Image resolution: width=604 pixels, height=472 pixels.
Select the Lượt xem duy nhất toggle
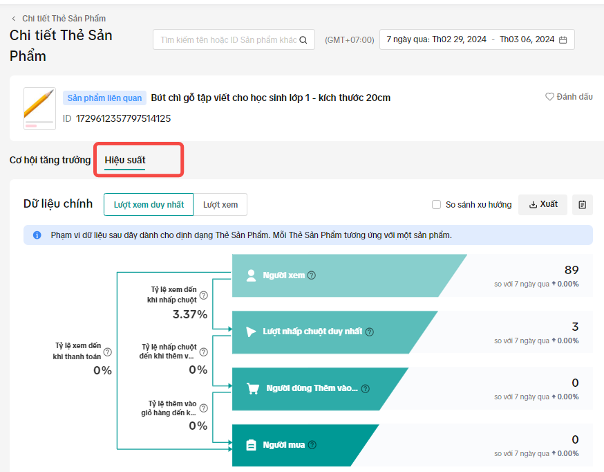(149, 205)
